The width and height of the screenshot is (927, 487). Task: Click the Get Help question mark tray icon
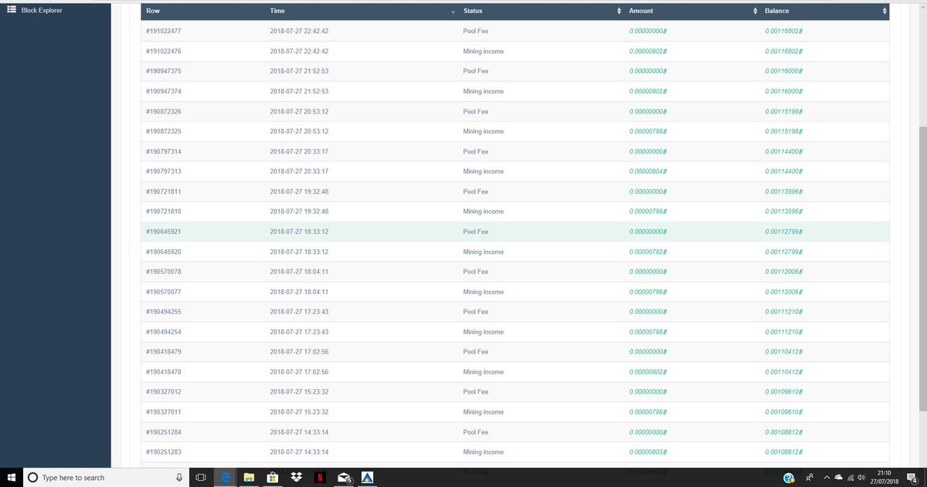tap(788, 478)
